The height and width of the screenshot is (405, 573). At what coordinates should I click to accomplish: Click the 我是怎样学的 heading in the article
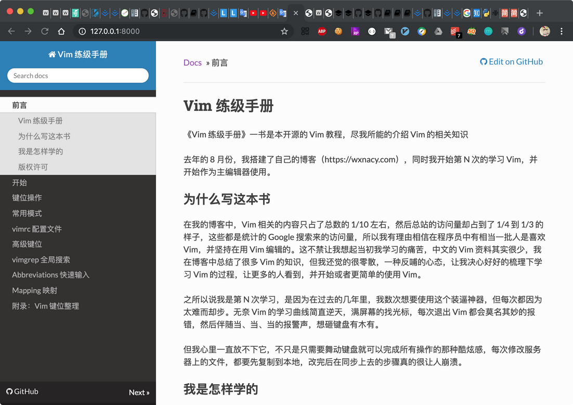pyautogui.click(x=220, y=389)
